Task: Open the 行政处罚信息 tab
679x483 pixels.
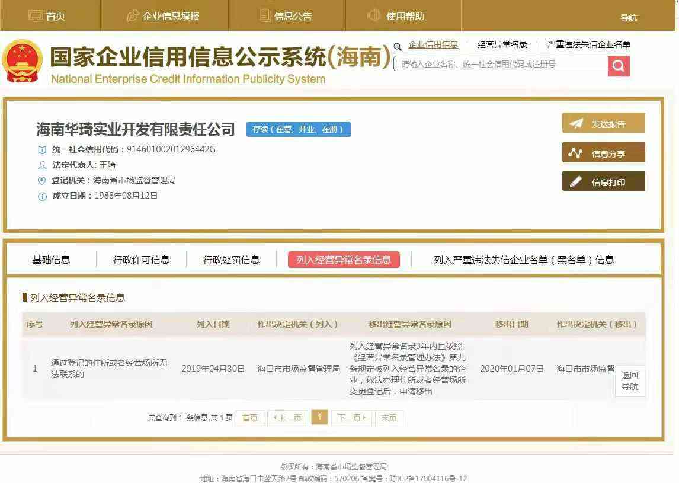Action: point(231,260)
